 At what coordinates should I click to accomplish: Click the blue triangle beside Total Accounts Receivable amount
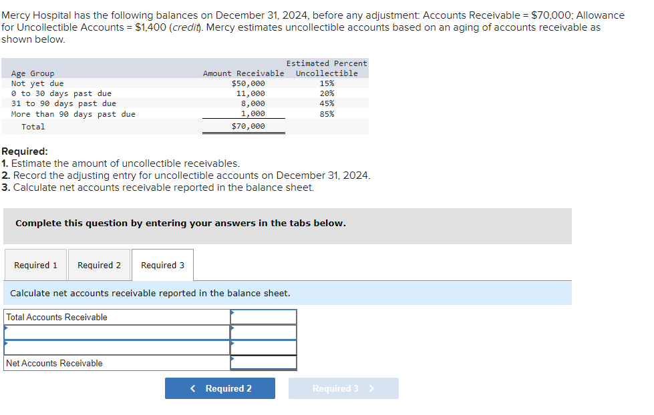(233, 312)
